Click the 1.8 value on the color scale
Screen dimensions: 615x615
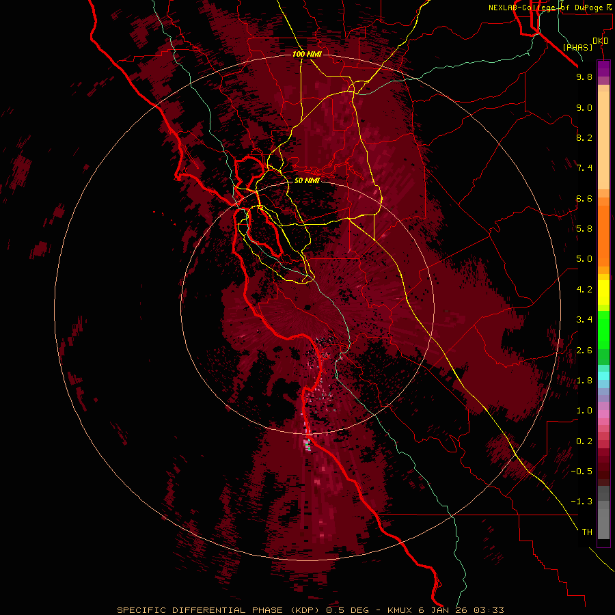point(584,381)
